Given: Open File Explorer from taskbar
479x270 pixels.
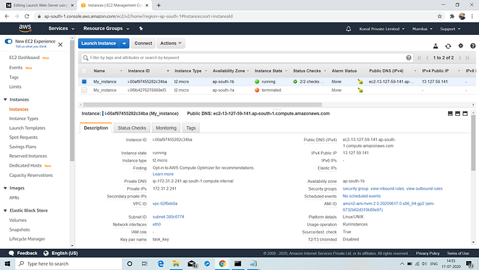Looking at the screenshot, I should tap(176, 264).
